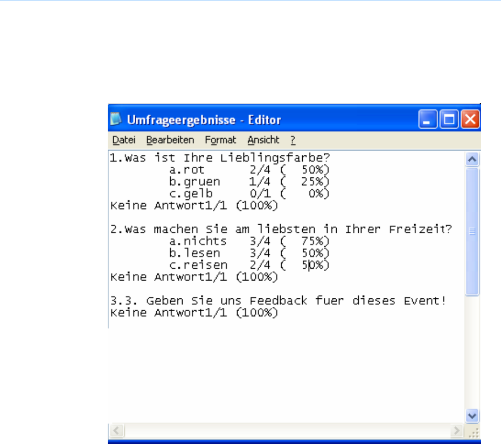Place cursor on 'a.nichts' line
The height and width of the screenshot is (444, 501).
(249, 241)
